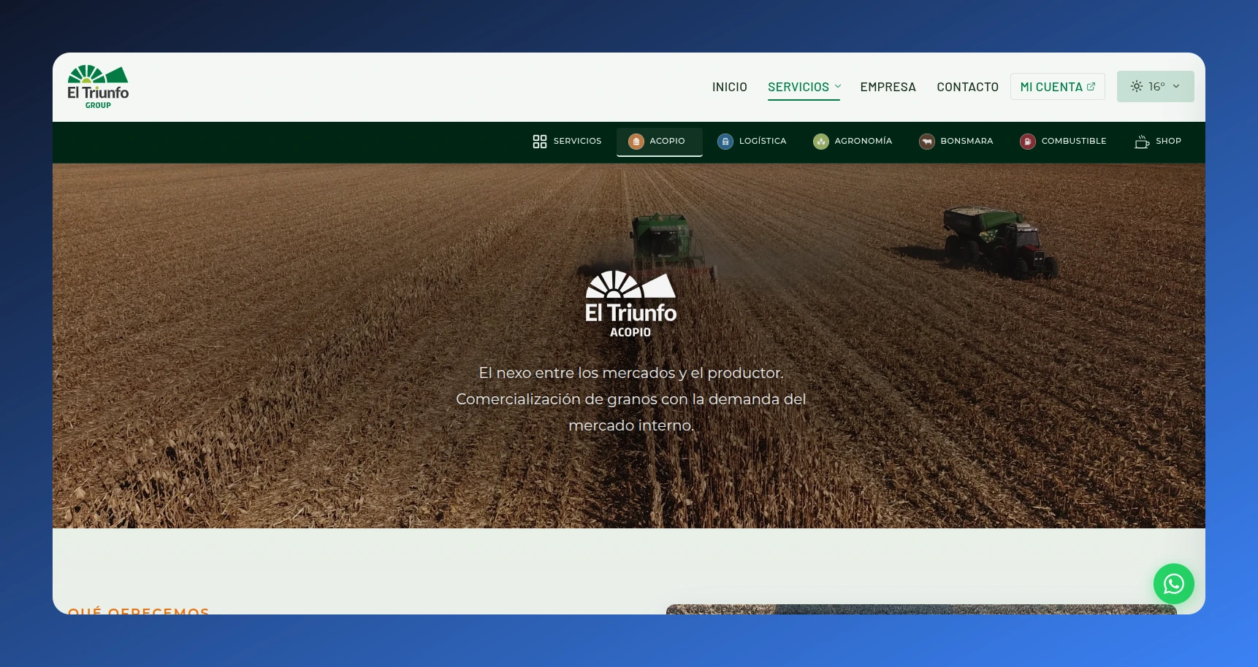The image size is (1258, 667).
Task: Open the Mi Cuenta button
Action: [1058, 87]
